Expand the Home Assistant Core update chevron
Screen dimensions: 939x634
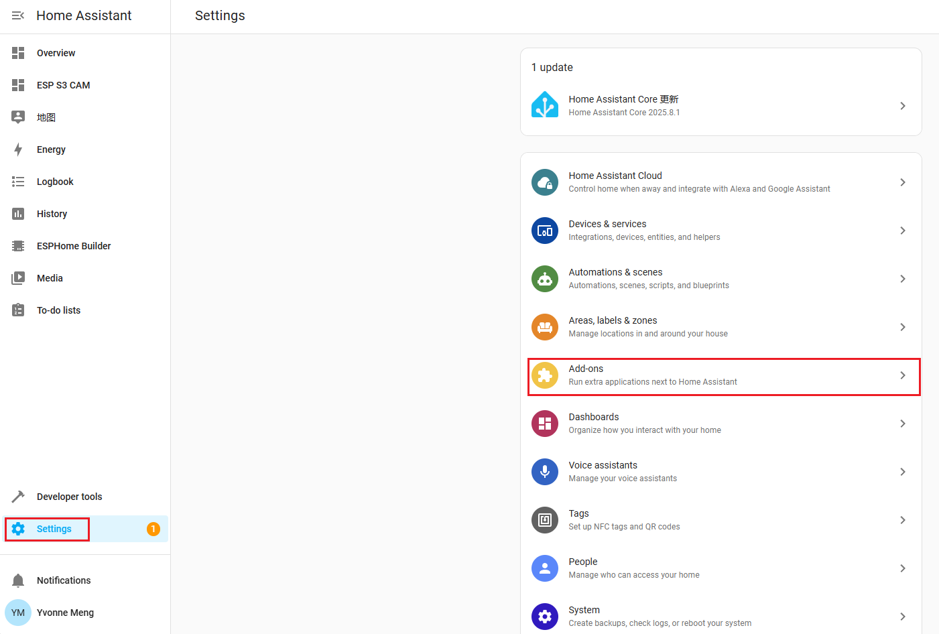coord(903,106)
